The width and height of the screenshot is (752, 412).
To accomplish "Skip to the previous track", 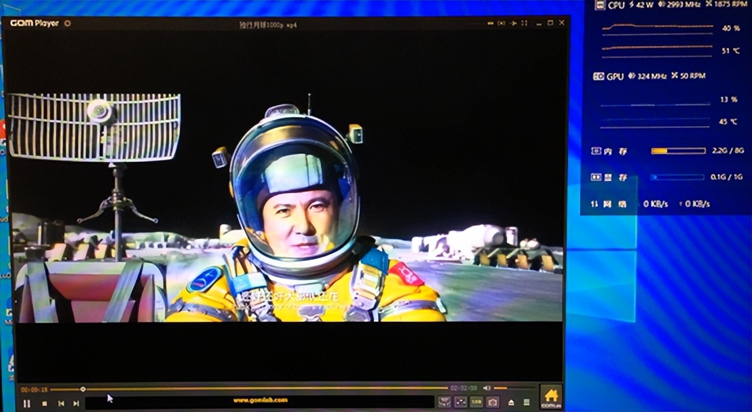I will tap(61, 403).
